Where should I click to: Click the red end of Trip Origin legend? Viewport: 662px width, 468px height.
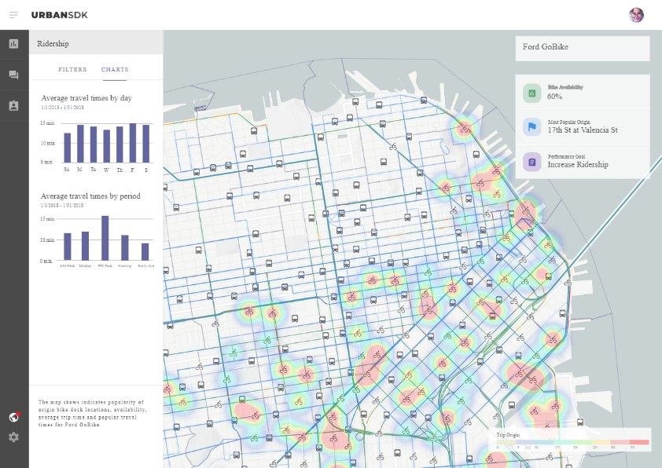click(639, 442)
